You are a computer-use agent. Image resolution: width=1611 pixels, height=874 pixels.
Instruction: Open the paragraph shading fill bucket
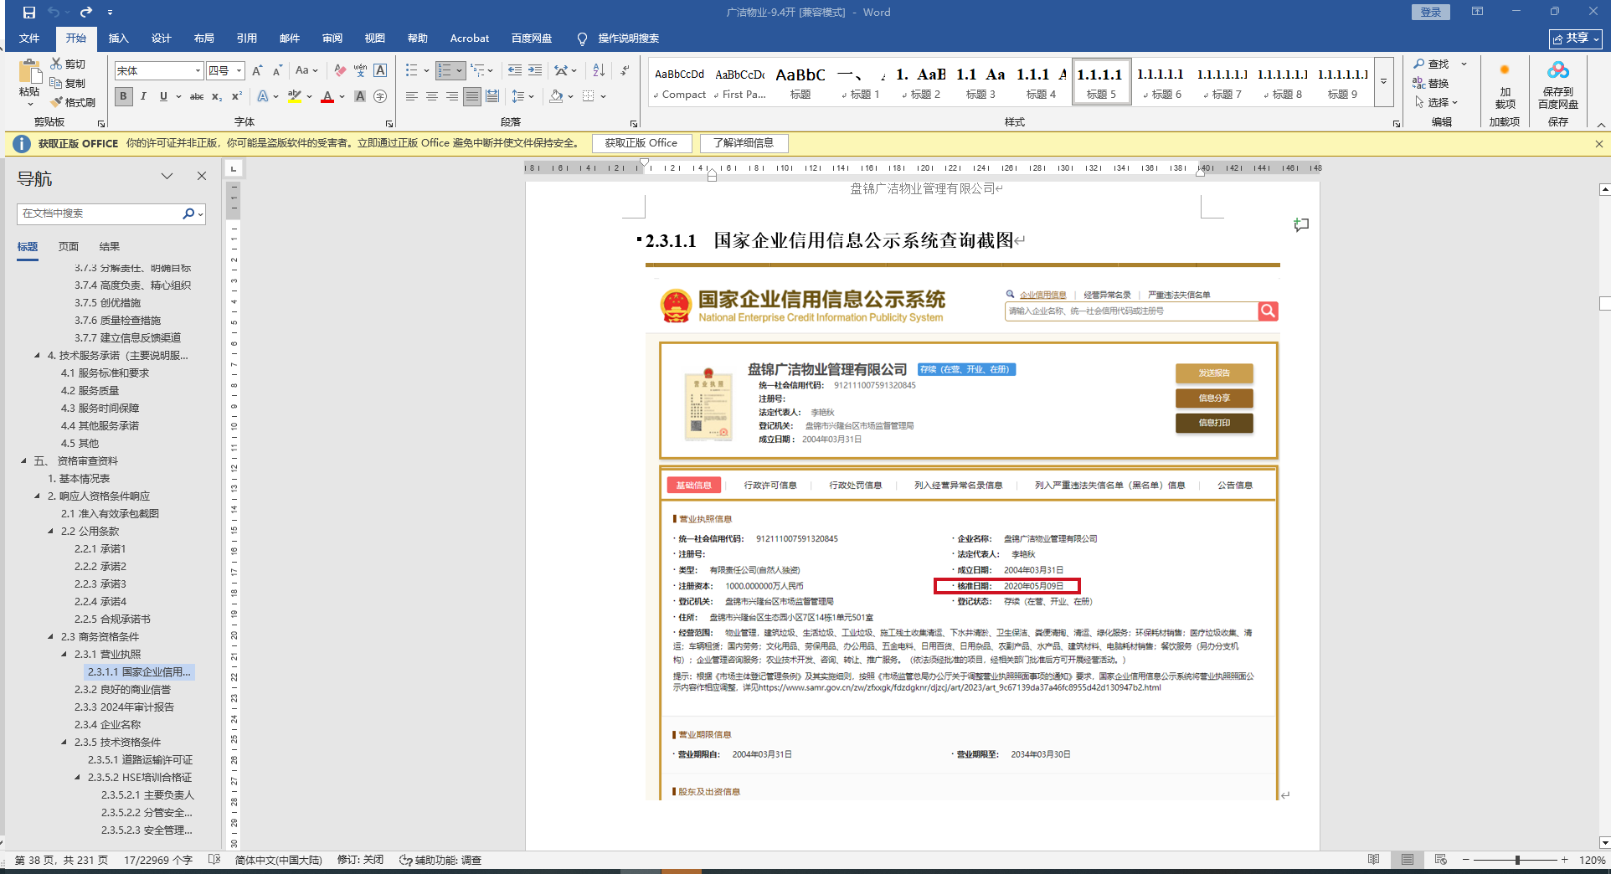(556, 96)
